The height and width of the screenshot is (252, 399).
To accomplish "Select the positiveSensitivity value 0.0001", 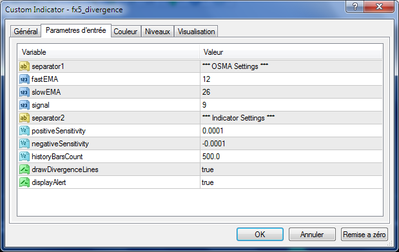I will 291,131.
